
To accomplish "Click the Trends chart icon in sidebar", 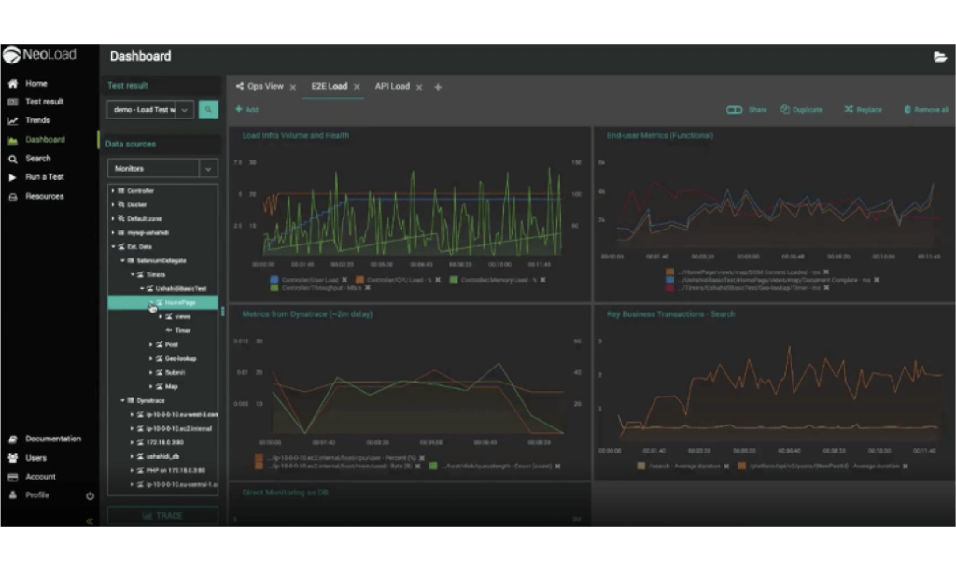I will pos(13,120).
